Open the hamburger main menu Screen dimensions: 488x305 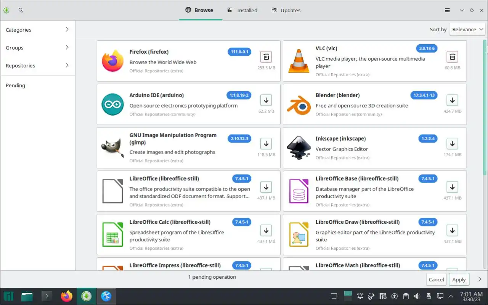448,10
